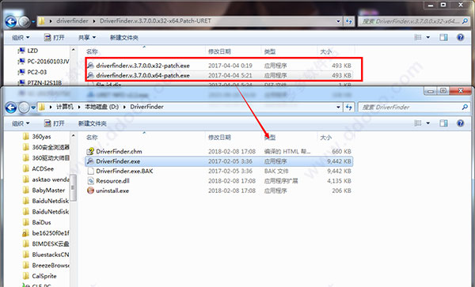Open 共享 dropdown in Patch-URET window
The width and height of the screenshot is (475, 287).
point(87,37)
